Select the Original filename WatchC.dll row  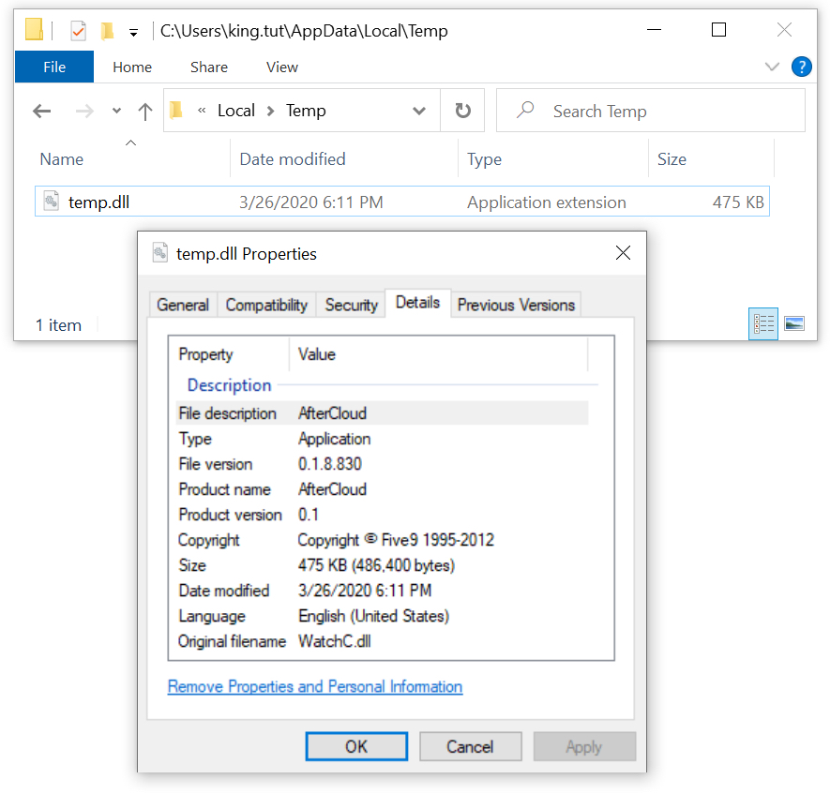click(382, 641)
